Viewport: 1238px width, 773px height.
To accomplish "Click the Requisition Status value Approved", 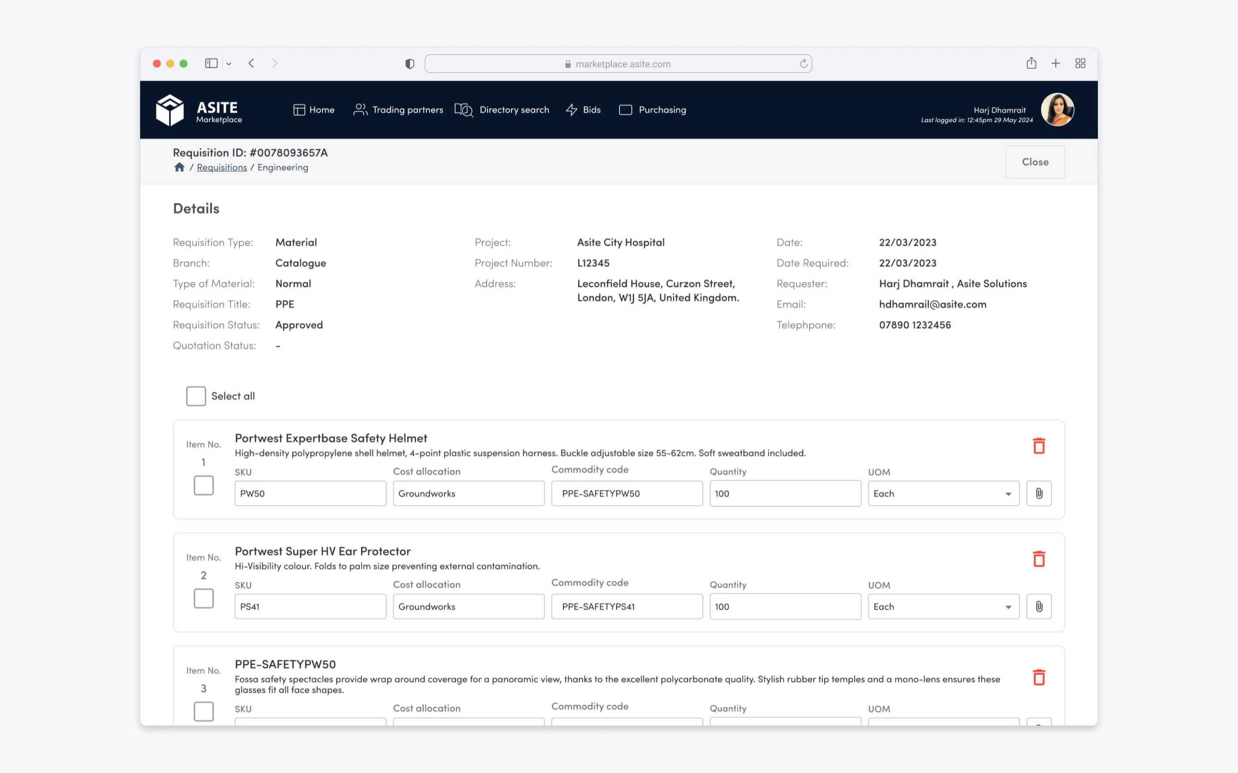I will tap(299, 325).
